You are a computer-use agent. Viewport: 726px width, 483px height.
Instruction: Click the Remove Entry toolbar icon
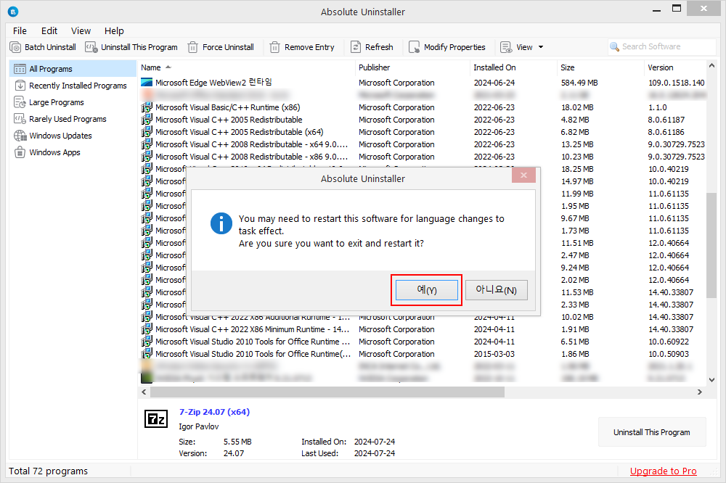tap(274, 47)
